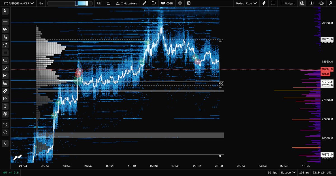
Task: Collapse the left drawing toolbar
Action: click(5, 143)
